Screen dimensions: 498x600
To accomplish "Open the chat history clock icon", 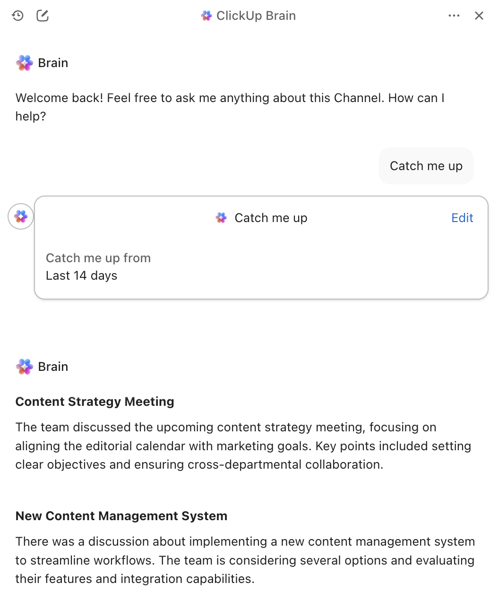I will point(18,16).
